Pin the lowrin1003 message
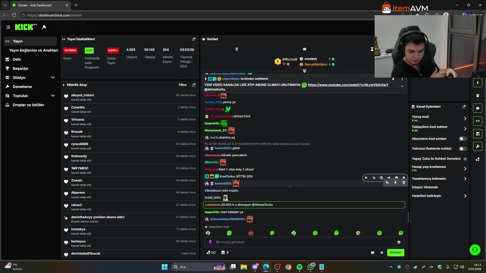 pos(395,183)
